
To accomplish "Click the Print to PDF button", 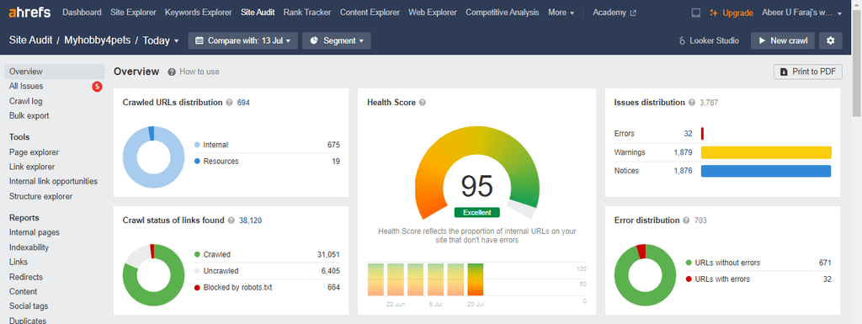I will [808, 72].
